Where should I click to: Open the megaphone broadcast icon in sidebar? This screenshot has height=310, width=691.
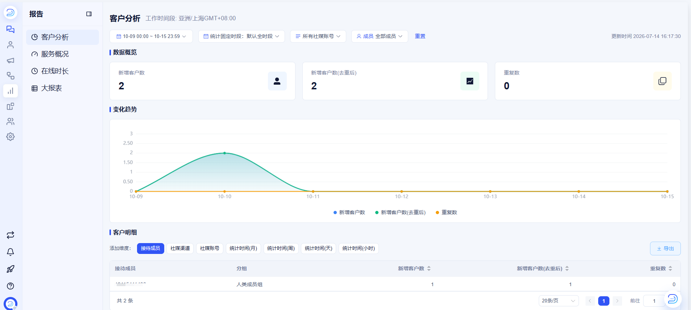[11, 60]
